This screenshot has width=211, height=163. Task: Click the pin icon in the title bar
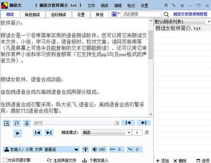click(x=174, y=5)
